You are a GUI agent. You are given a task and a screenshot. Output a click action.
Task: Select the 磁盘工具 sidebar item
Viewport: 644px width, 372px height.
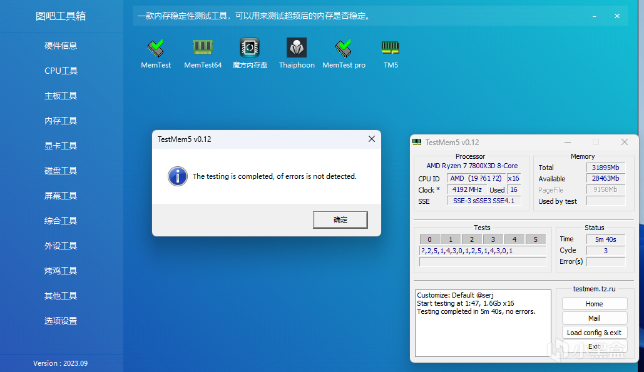tap(61, 171)
